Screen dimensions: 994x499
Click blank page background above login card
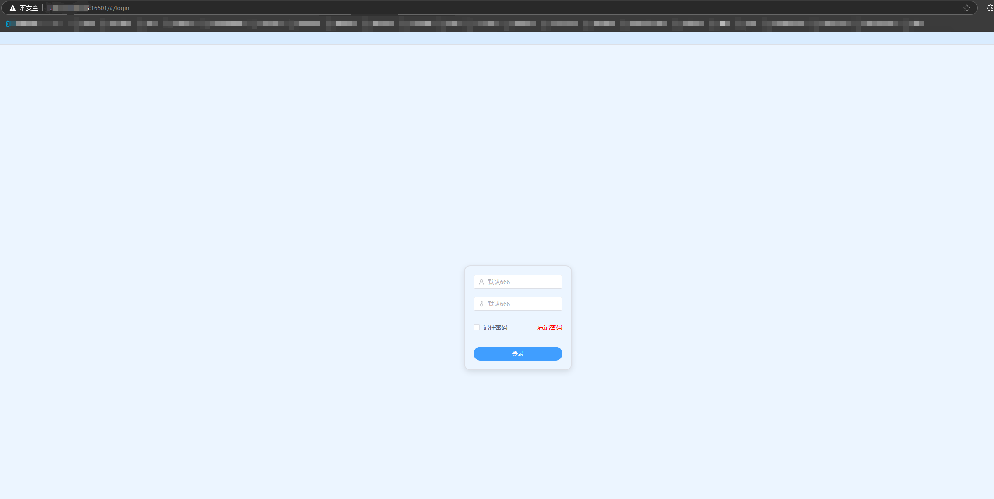tap(518, 175)
